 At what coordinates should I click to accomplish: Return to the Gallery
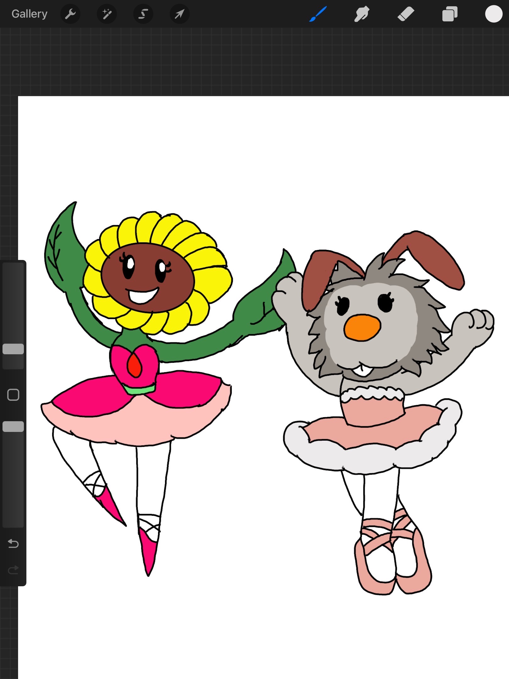(30, 14)
